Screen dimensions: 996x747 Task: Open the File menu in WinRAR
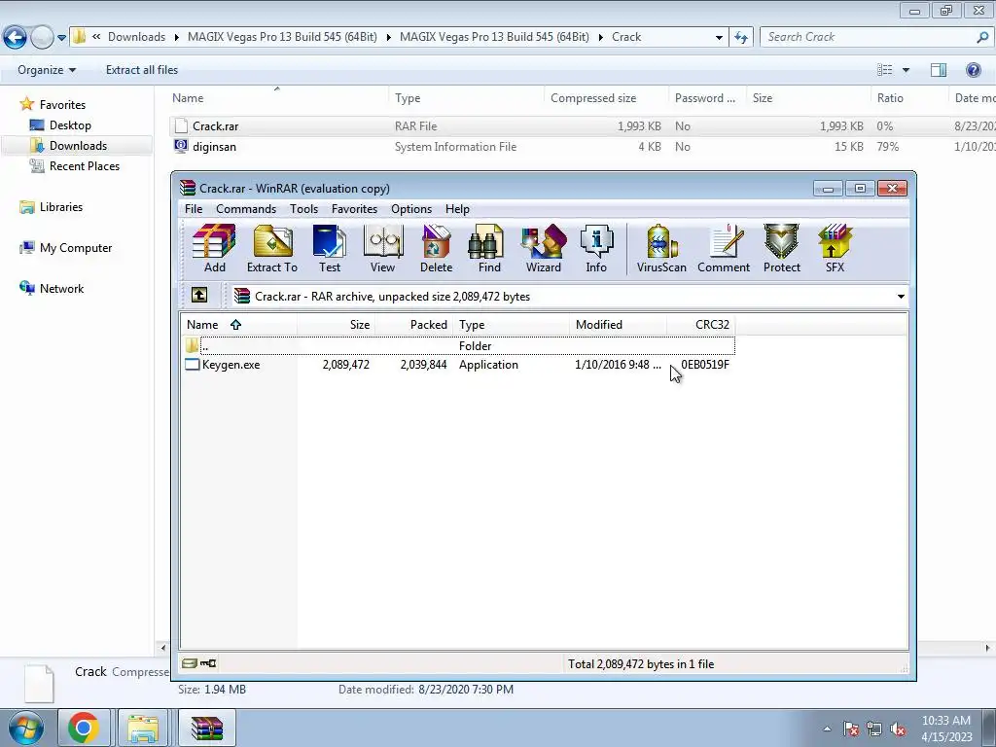point(194,209)
